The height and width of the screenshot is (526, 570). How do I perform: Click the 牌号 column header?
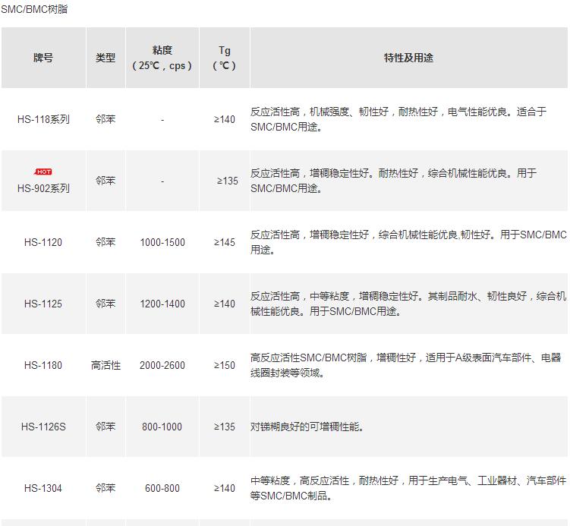pyautogui.click(x=43, y=58)
